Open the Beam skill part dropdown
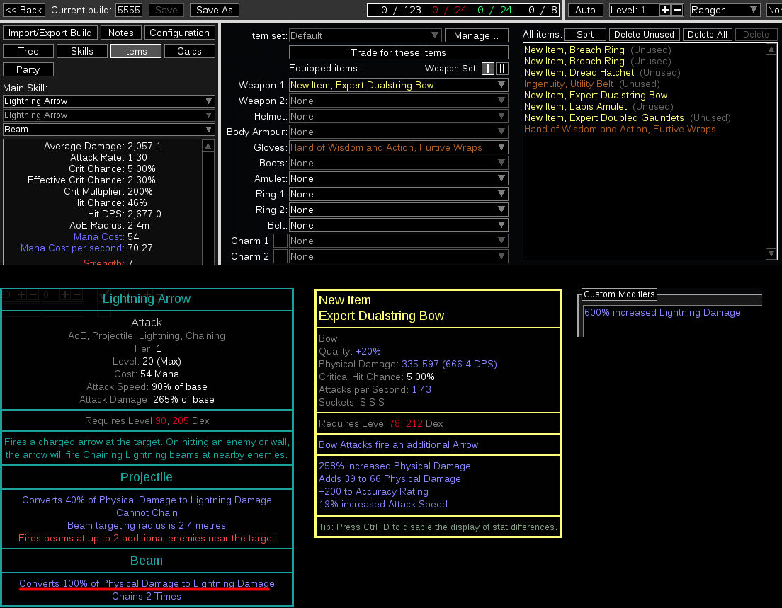782x608 pixels. (109, 130)
